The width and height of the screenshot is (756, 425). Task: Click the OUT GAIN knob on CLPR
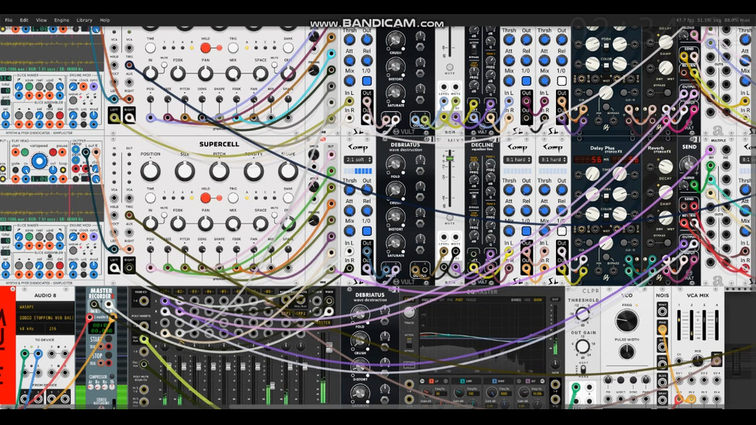pos(583,346)
